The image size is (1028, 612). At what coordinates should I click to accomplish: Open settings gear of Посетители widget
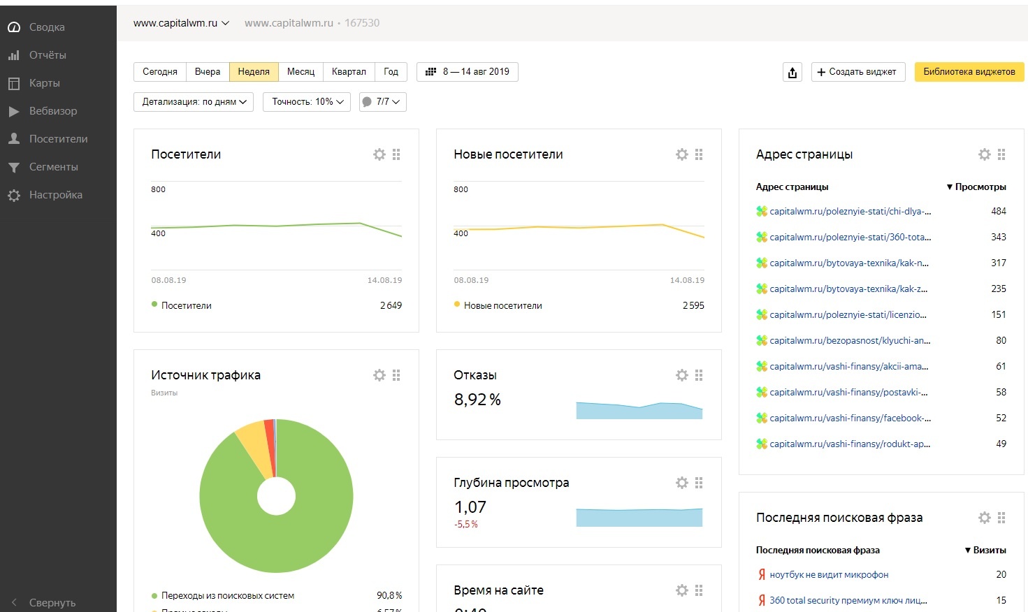(379, 154)
